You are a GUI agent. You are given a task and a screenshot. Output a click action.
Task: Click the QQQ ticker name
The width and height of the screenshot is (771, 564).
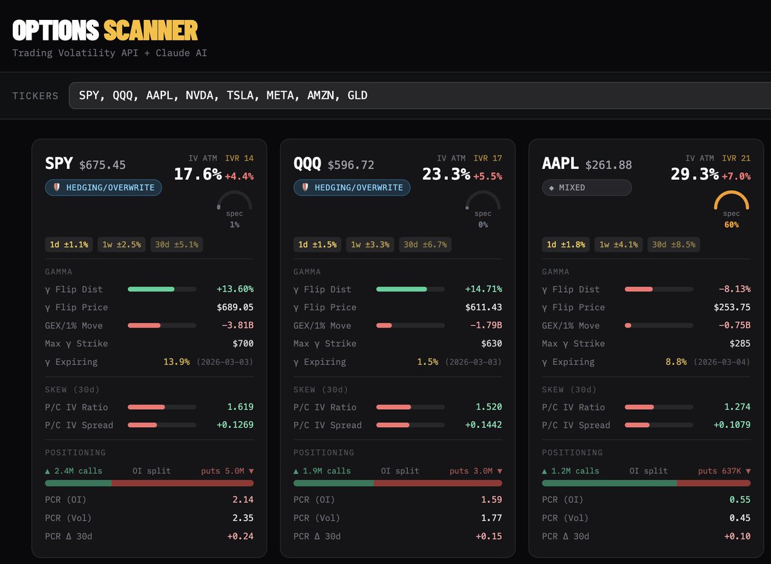[308, 164]
